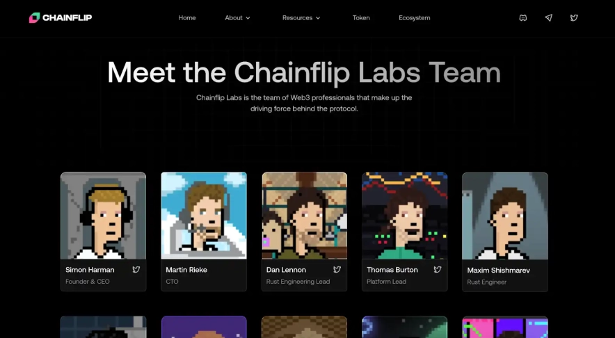Select Maxim Shishmarev's pixel avatar
615x338 pixels.
pyautogui.click(x=505, y=216)
